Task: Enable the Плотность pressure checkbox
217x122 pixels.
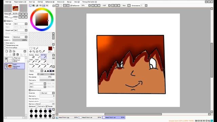Action: (37, 106)
